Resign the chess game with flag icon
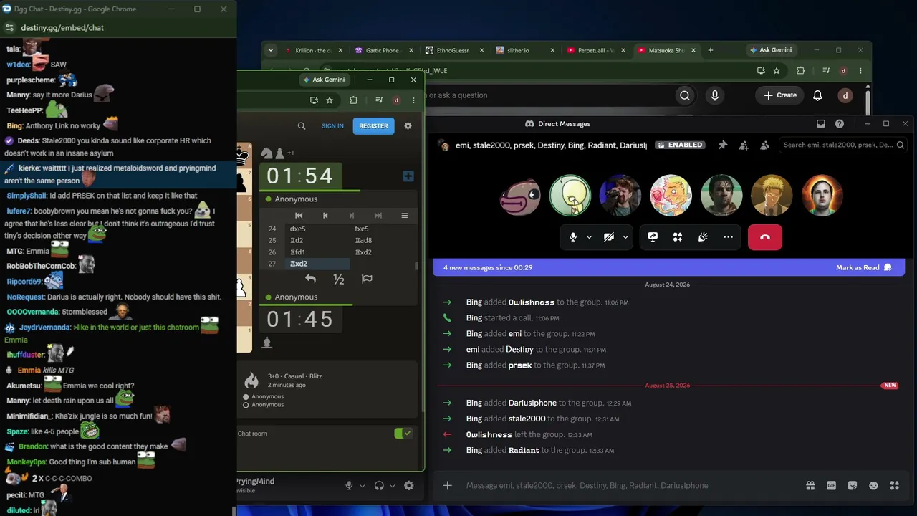The width and height of the screenshot is (917, 516). 367,279
